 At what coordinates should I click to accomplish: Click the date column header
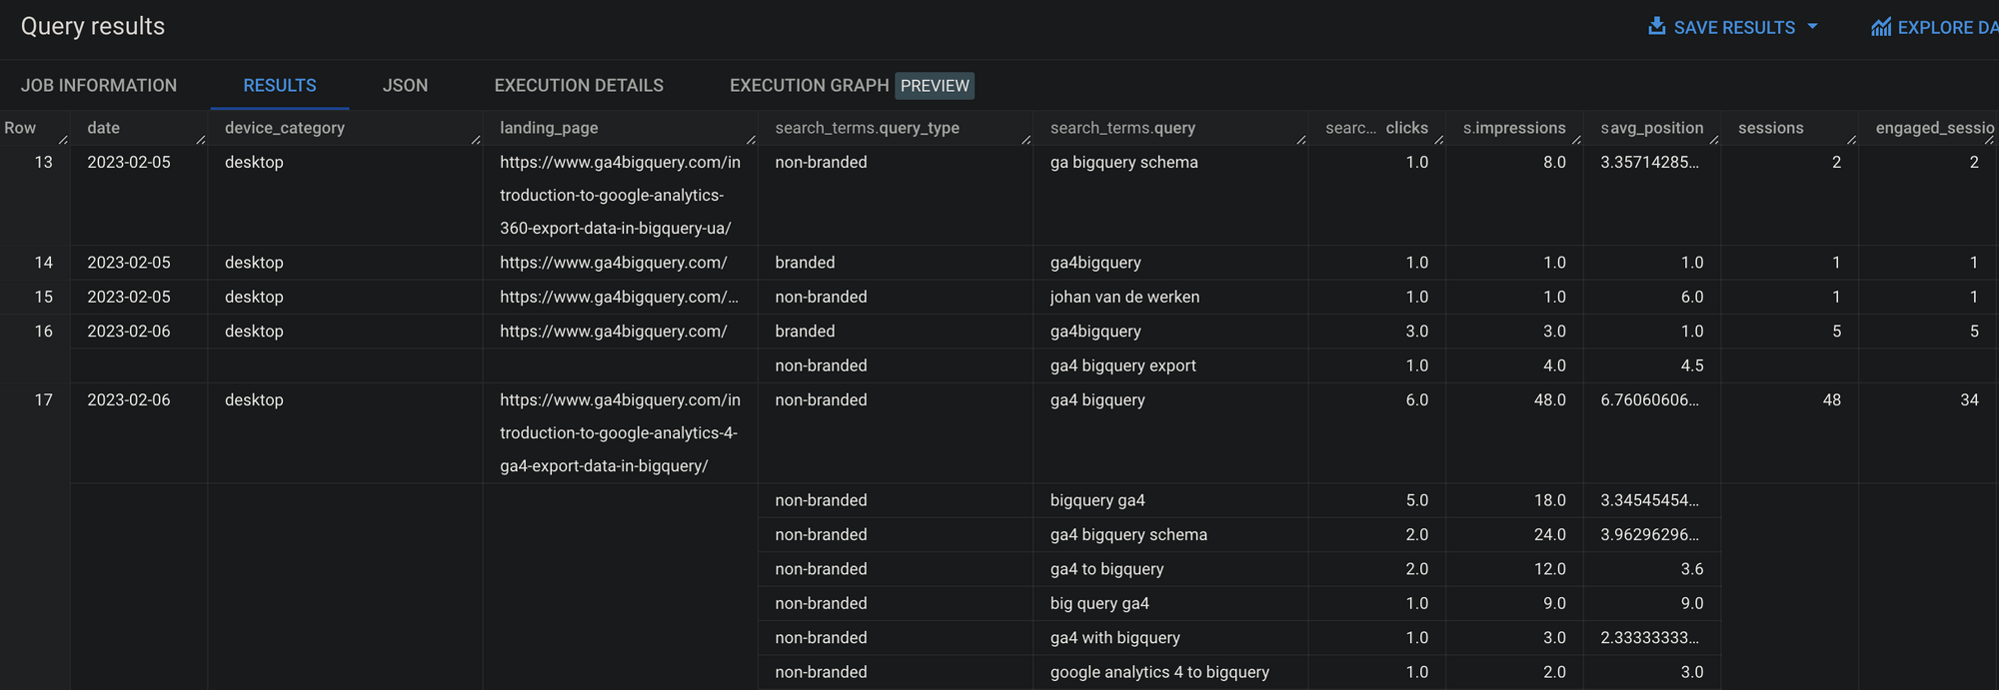coord(103,128)
